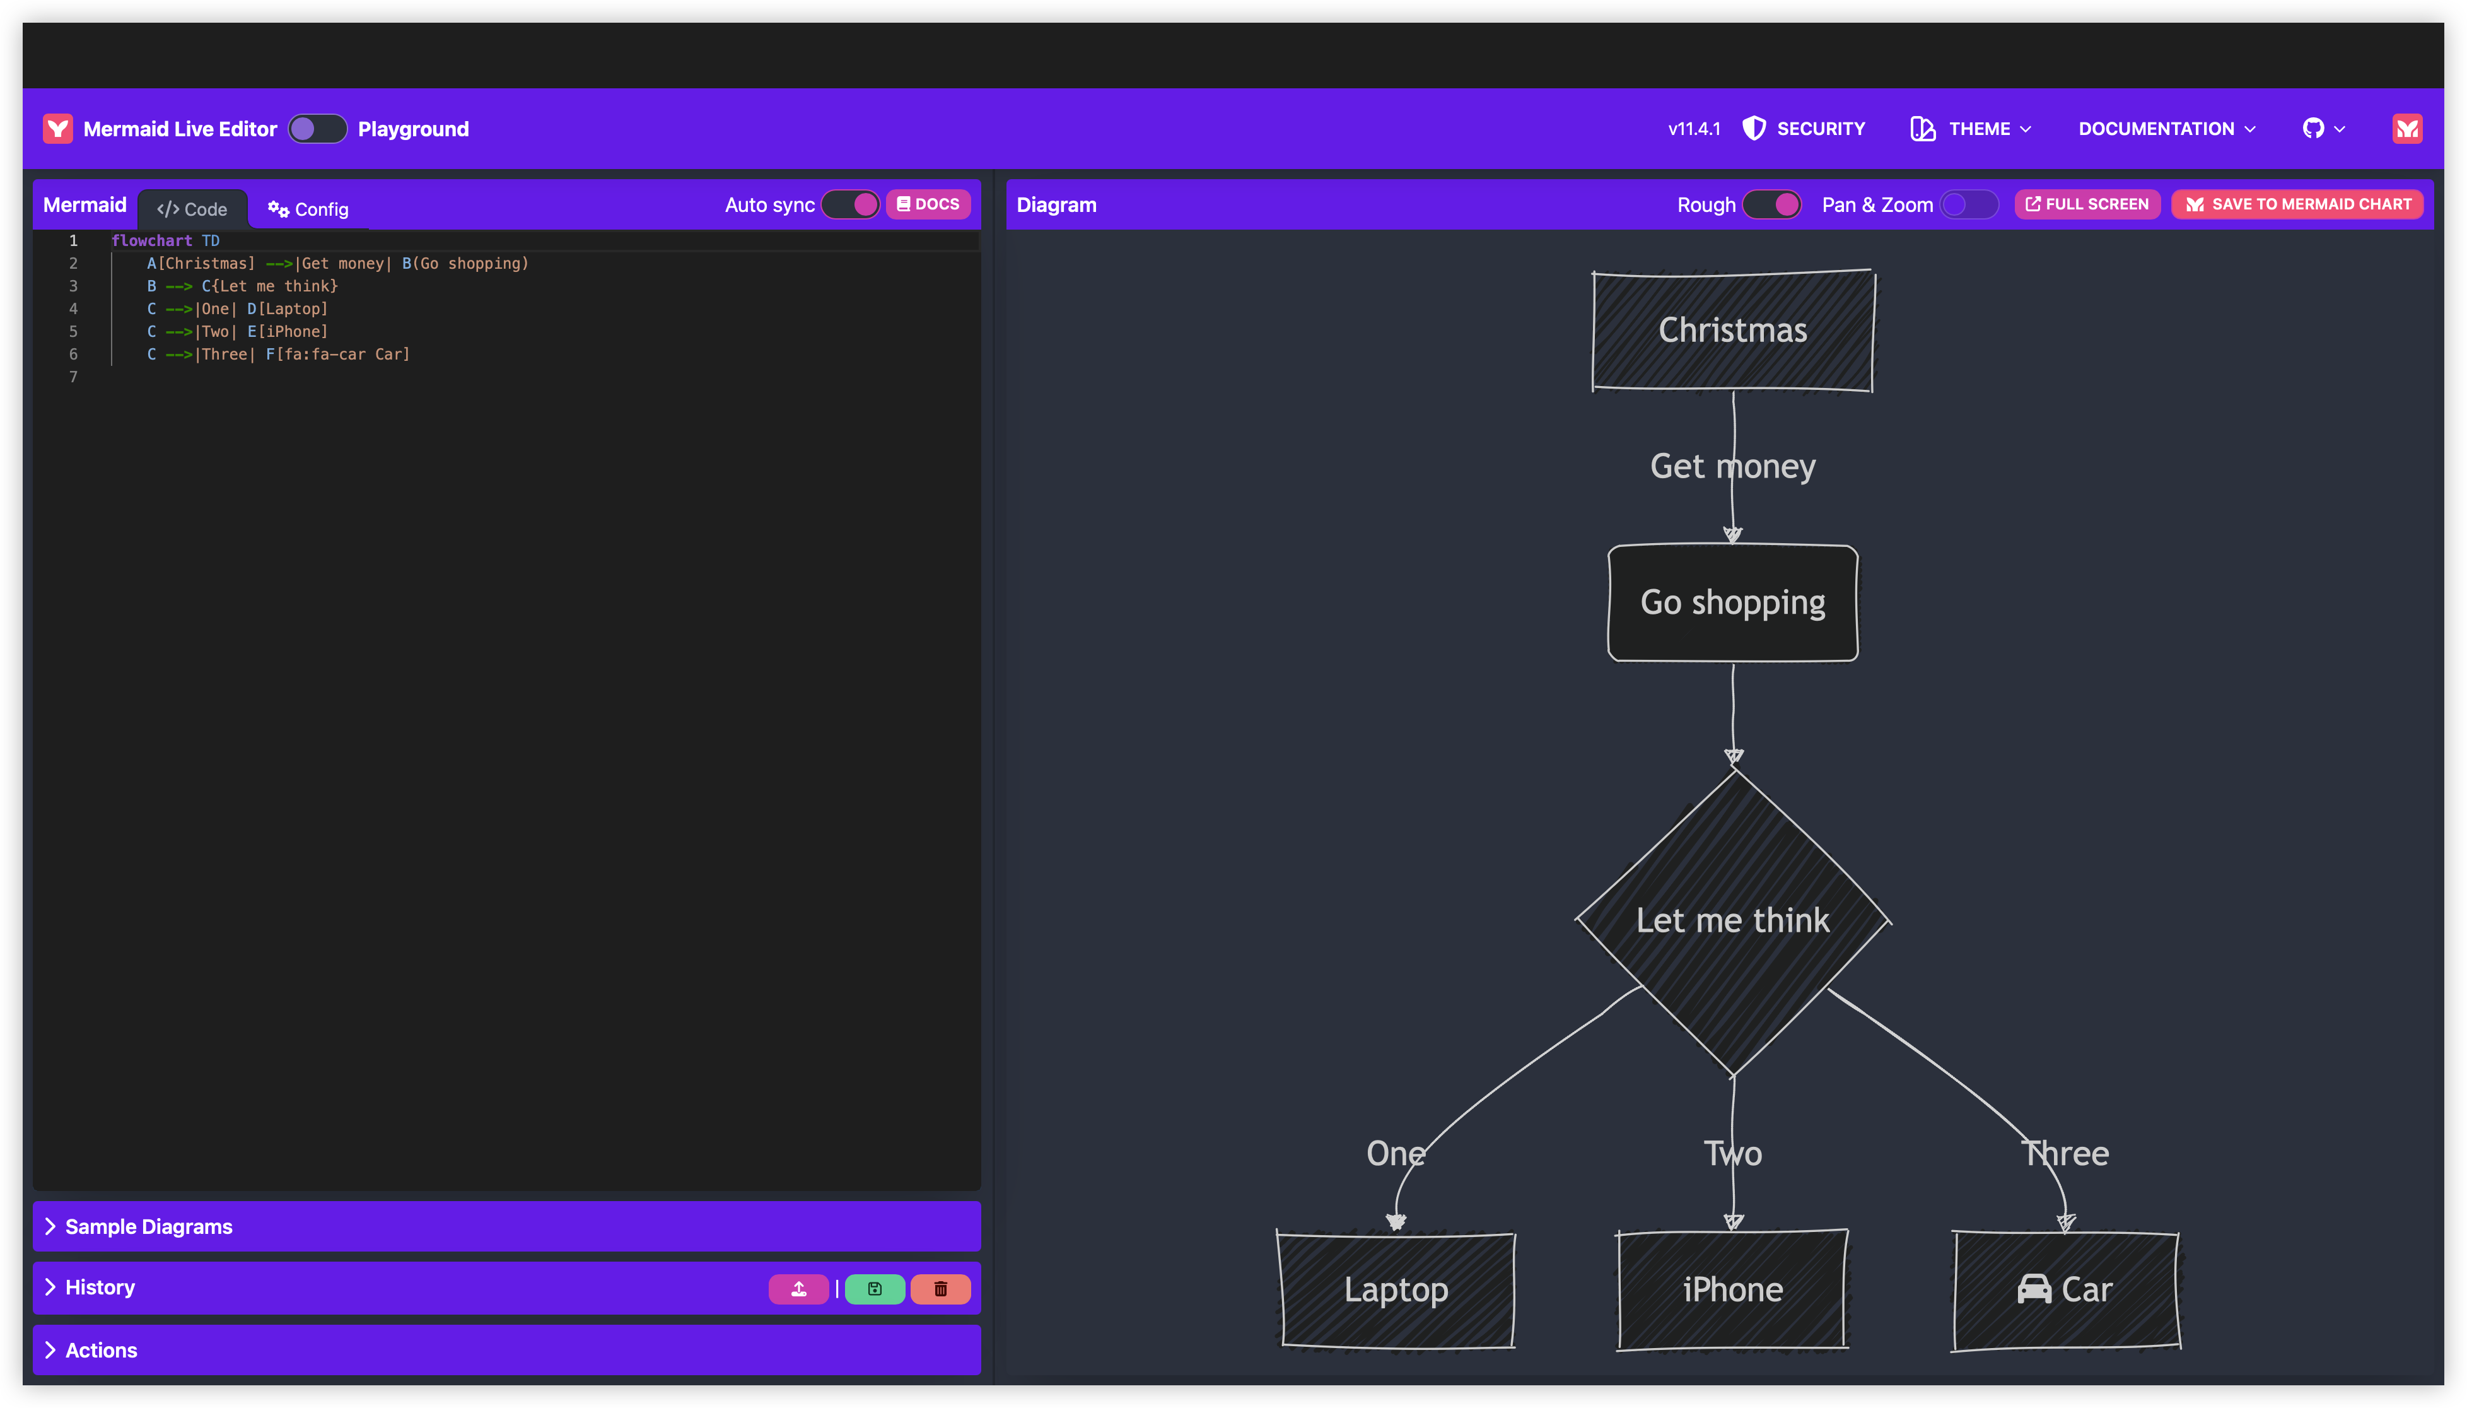Click the security shield icon
The height and width of the screenshot is (1408, 2467).
pos(1754,129)
